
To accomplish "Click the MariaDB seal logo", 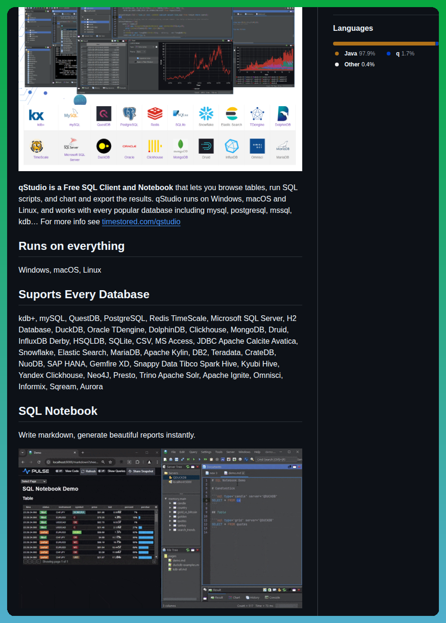I will (283, 145).
